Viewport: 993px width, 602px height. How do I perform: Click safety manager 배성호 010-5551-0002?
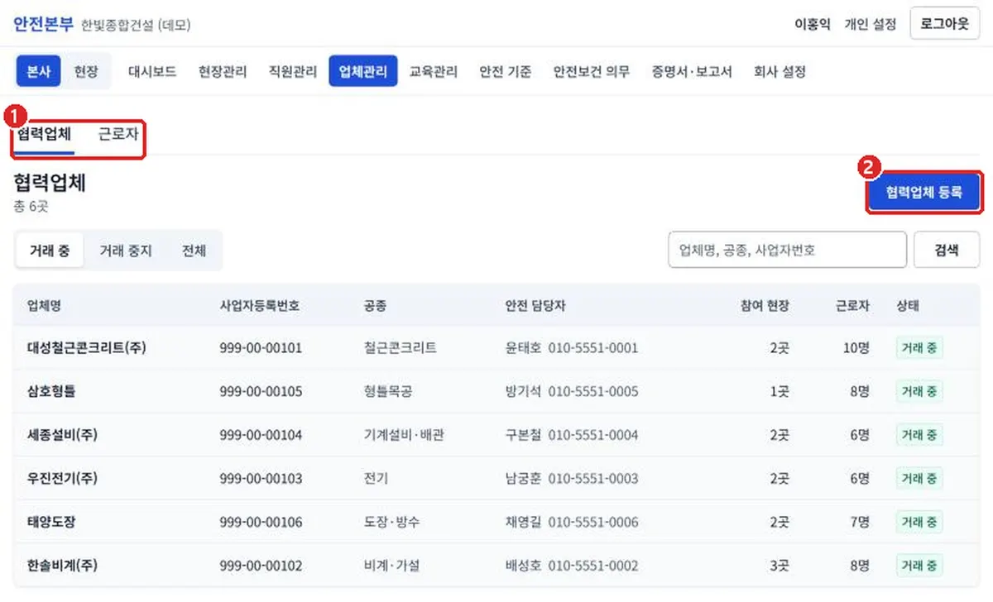[572, 566]
